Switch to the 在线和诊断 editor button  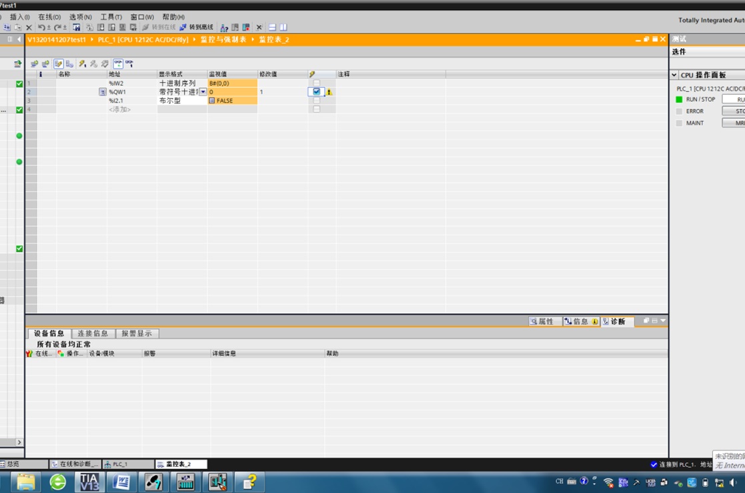pos(75,464)
